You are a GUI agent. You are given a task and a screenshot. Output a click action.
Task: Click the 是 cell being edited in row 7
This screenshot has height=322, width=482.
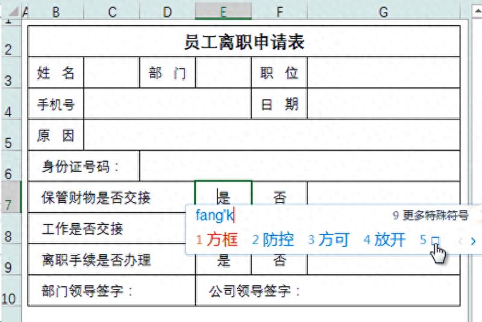223,193
